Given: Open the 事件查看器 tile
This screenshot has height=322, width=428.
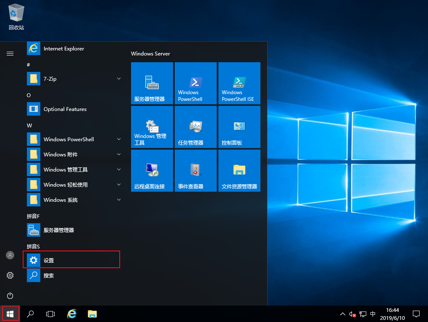Looking at the screenshot, I should (x=195, y=171).
